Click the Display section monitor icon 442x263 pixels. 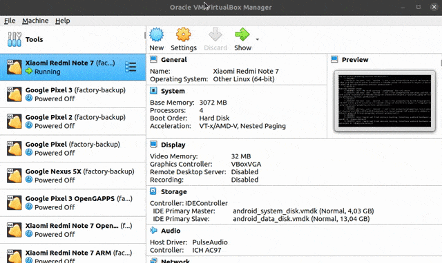(x=153, y=145)
